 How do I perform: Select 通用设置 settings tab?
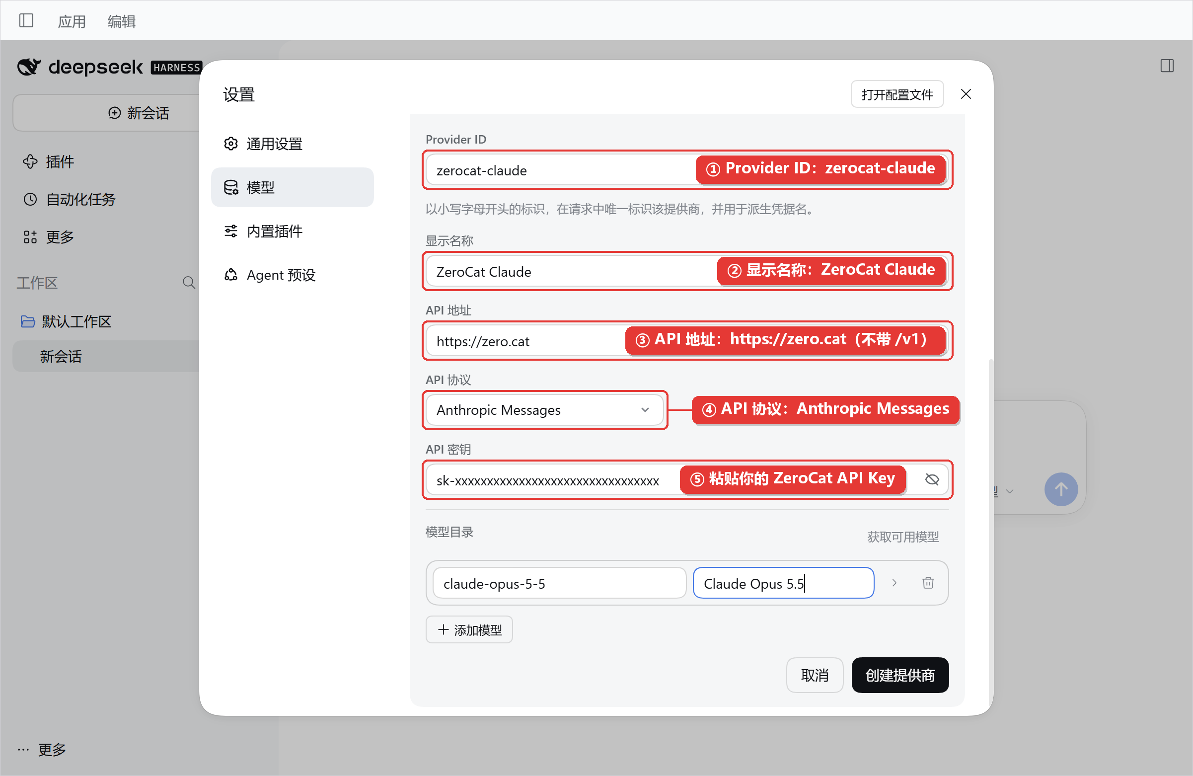coord(292,144)
